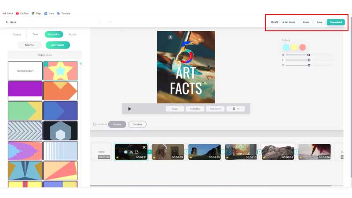Select the 00:06:75 scene thumbnail
The height and width of the screenshot is (198, 352).
coord(278,152)
